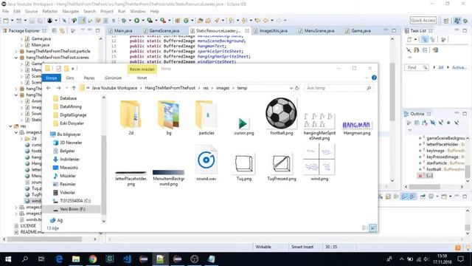The height and width of the screenshot is (266, 472).
Task: Open the Dosya tab in explorer
Action: click(52, 78)
